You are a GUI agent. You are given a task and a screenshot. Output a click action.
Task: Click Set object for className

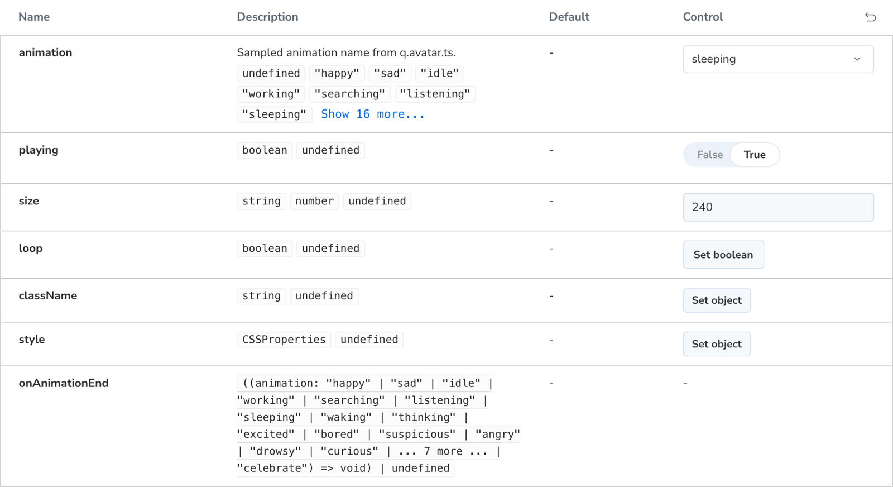(x=717, y=300)
